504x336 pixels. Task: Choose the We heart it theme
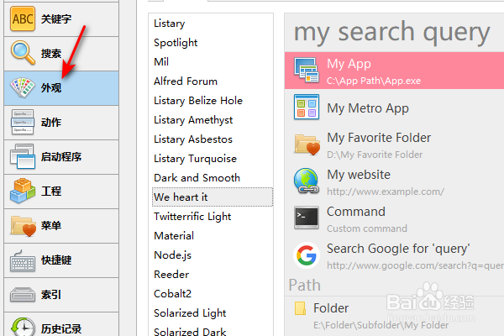click(213, 197)
